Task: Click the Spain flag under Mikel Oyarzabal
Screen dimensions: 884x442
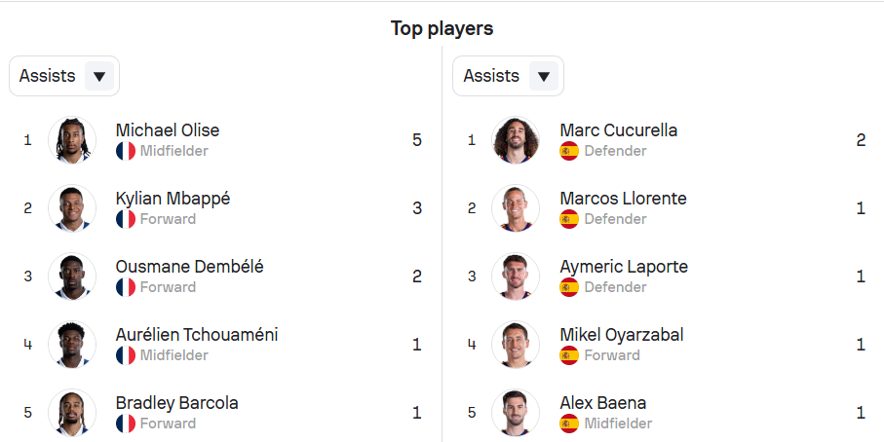Action: coord(569,355)
